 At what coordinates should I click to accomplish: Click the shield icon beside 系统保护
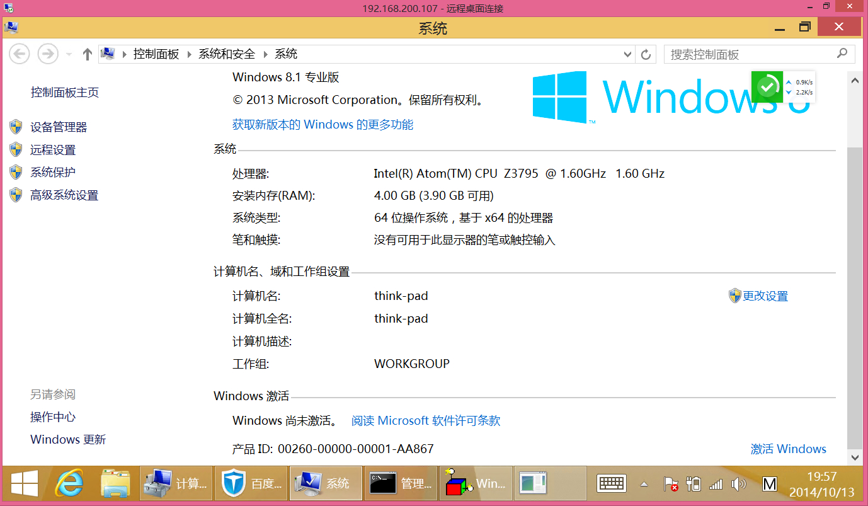(16, 172)
